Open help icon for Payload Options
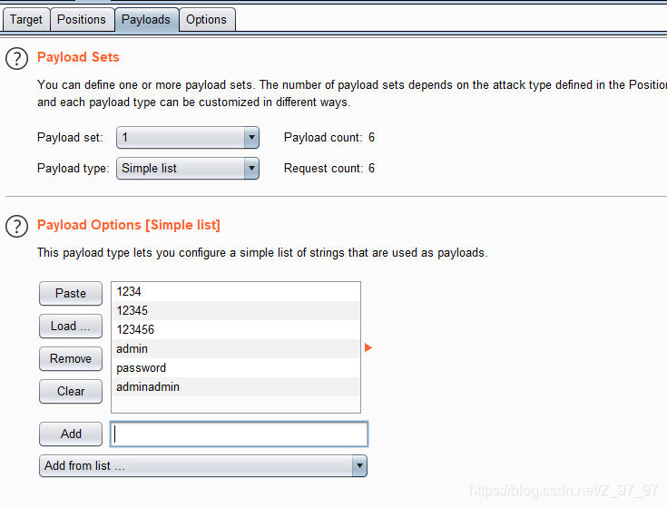 coord(16,226)
